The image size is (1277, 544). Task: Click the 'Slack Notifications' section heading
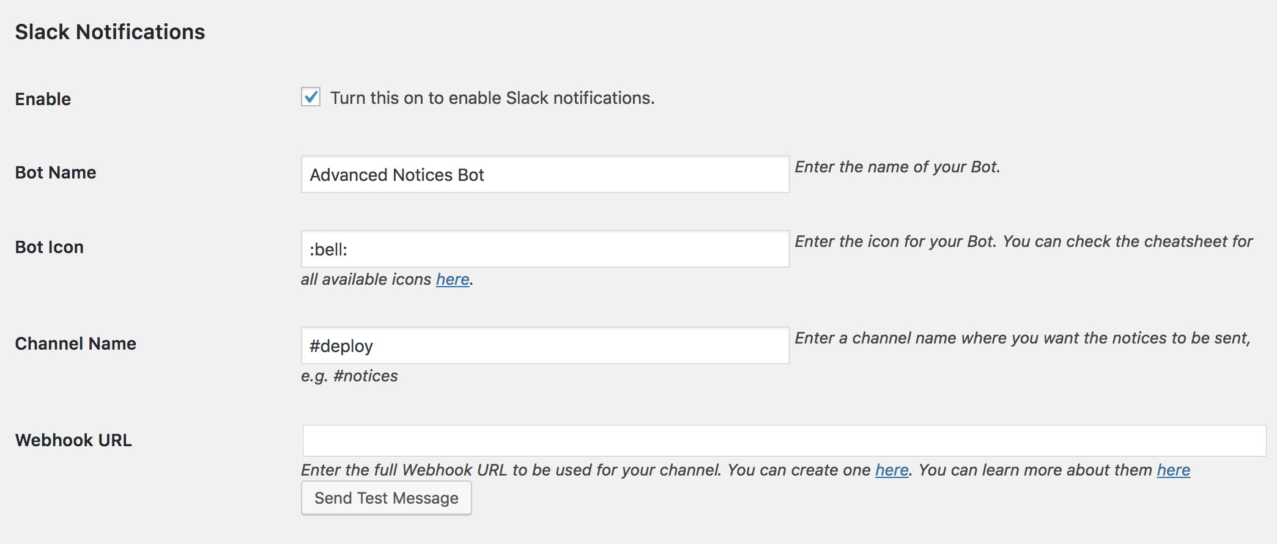click(x=110, y=32)
